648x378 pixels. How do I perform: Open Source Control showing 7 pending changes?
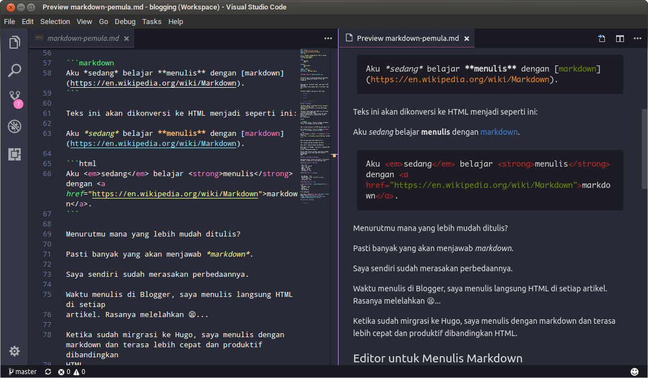click(15, 98)
